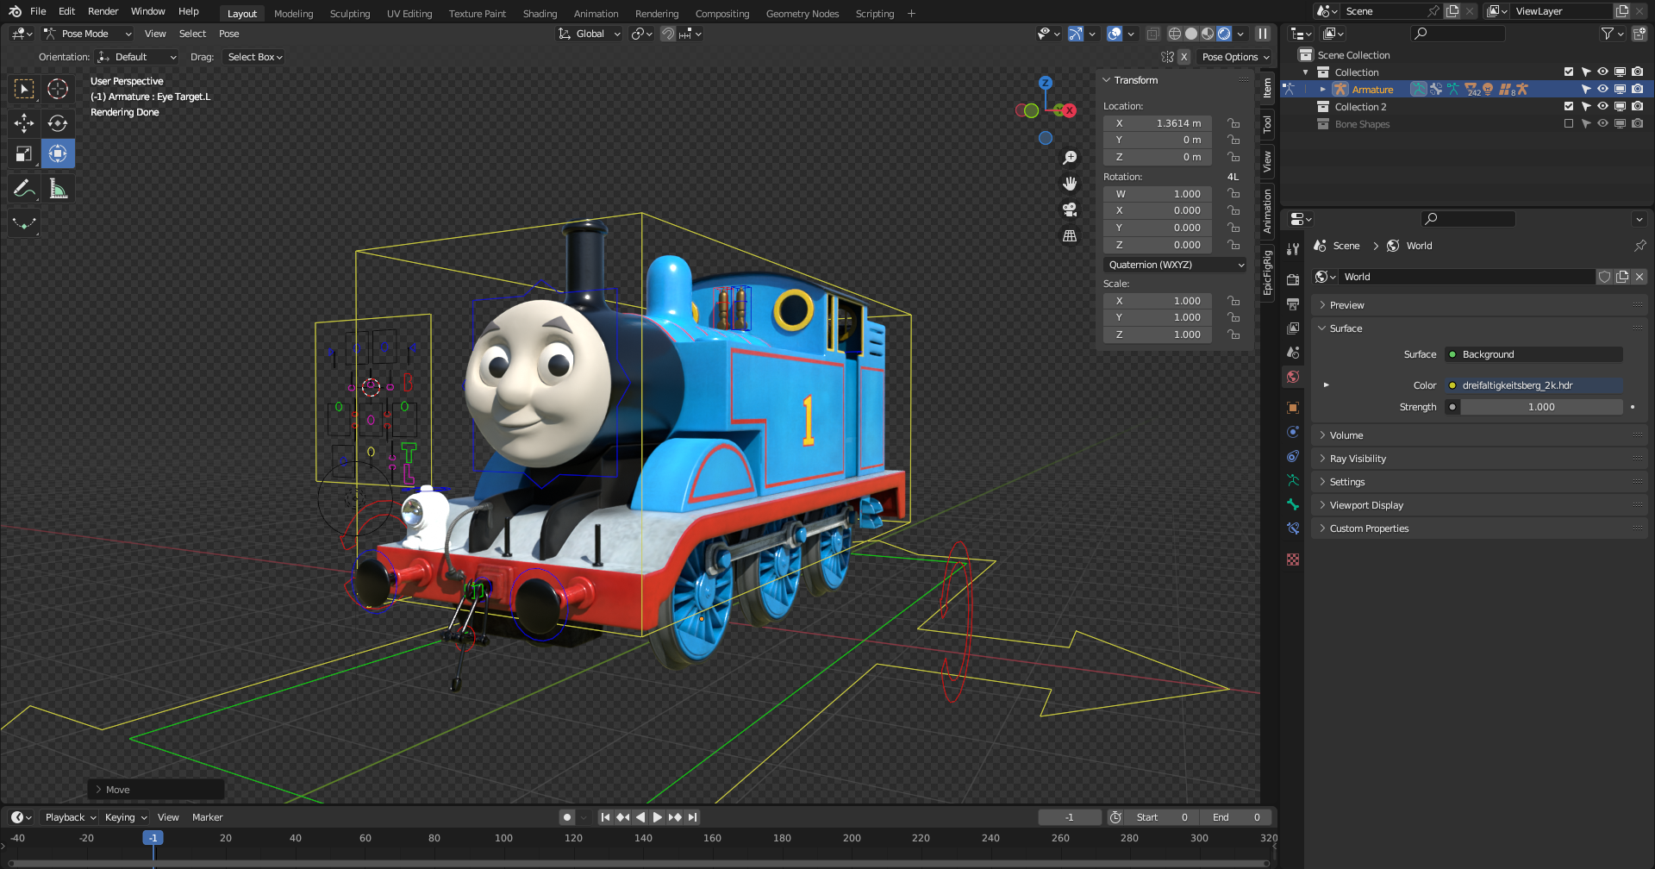
Task: Activate the Cursor tool
Action: pos(58,89)
